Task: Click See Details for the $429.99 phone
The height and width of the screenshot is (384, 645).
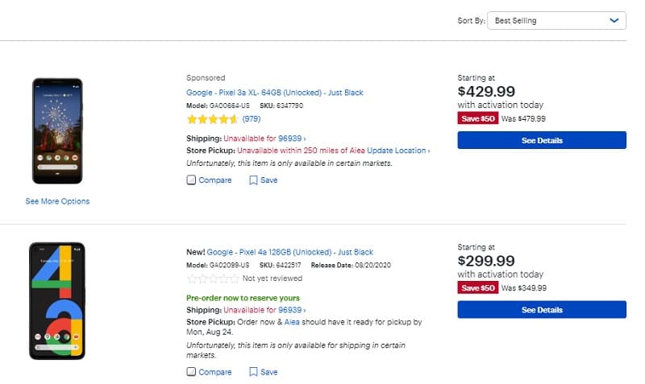Action: point(542,140)
